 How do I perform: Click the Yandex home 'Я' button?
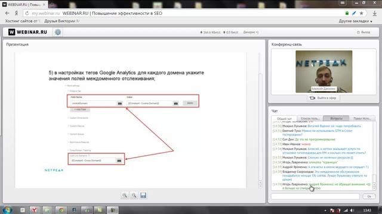tap(16, 13)
